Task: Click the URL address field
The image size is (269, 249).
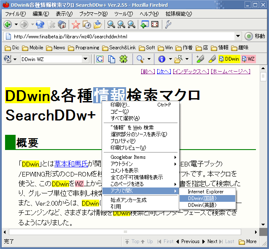Action: point(124,36)
